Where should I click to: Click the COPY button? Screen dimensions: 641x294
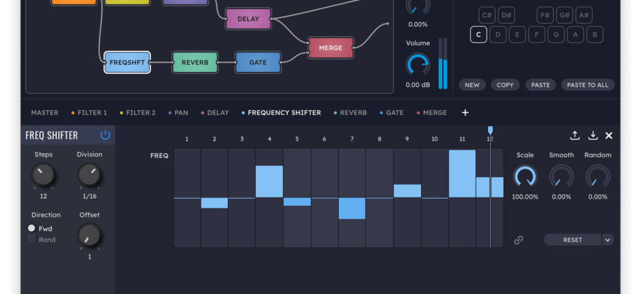[505, 85]
